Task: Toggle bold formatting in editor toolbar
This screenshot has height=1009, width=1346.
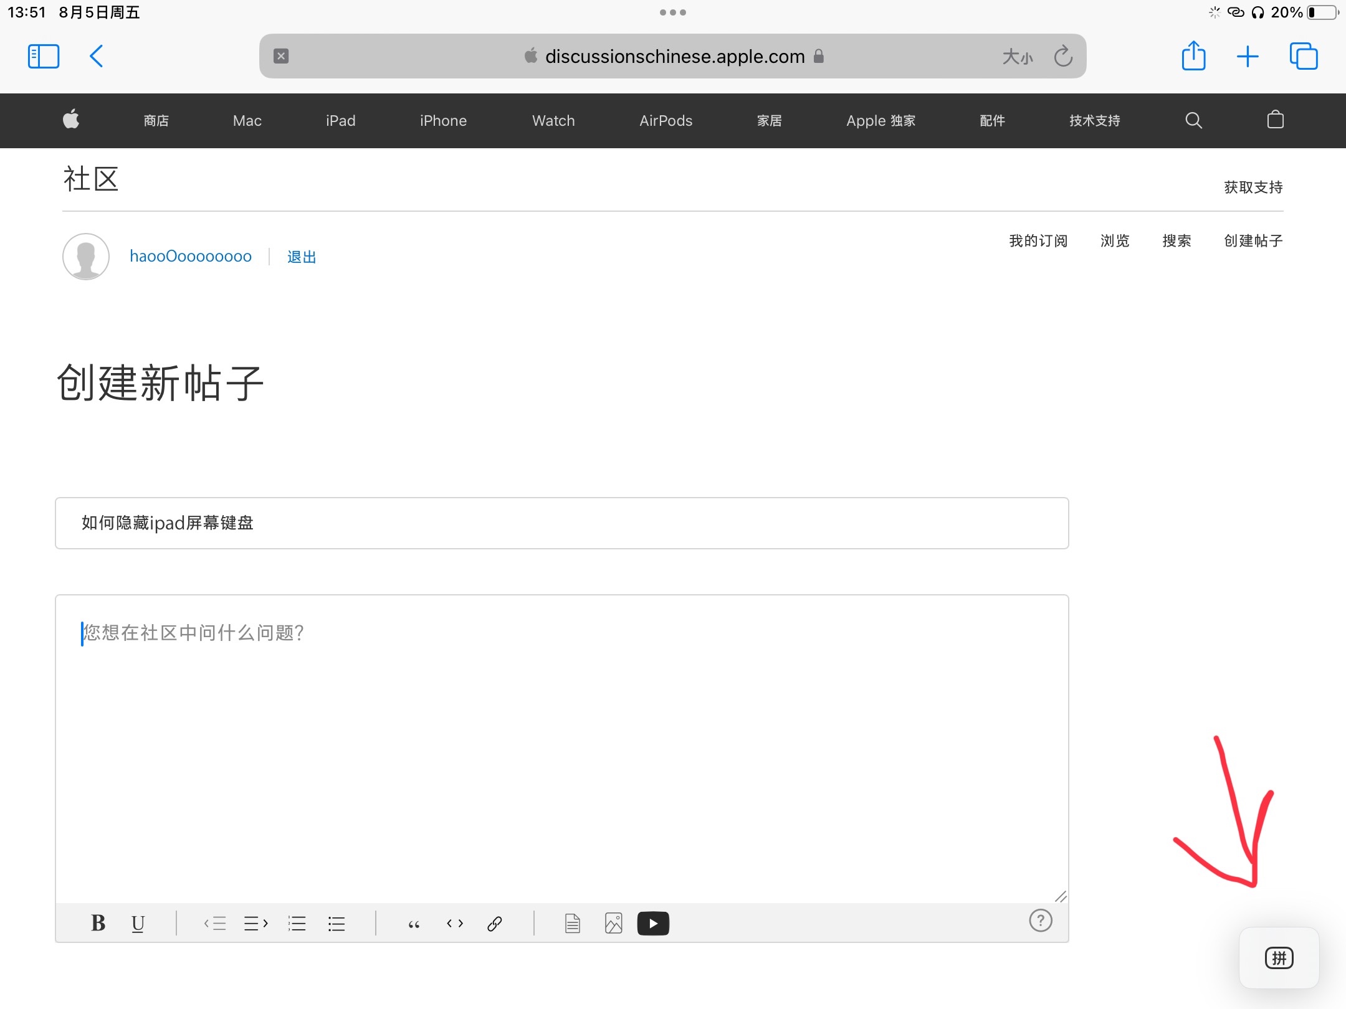Action: [x=98, y=923]
